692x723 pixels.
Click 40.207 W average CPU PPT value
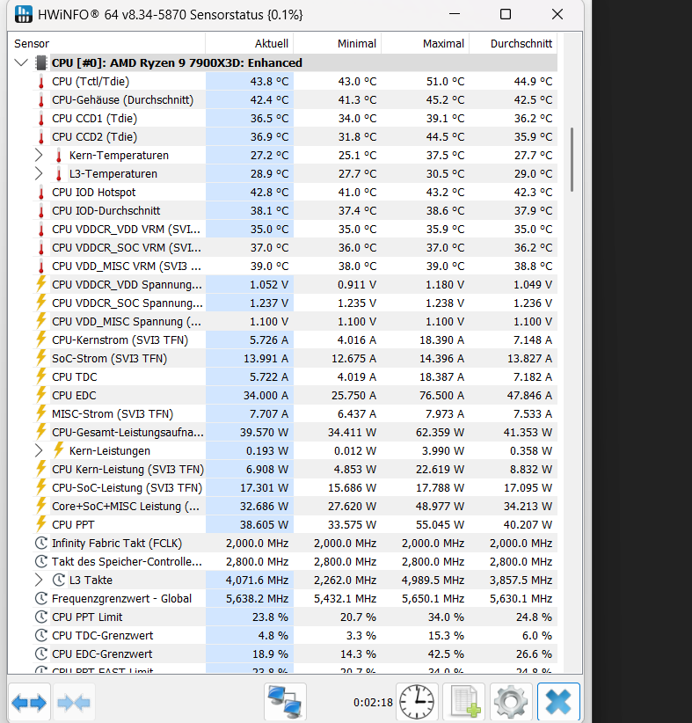(528, 524)
